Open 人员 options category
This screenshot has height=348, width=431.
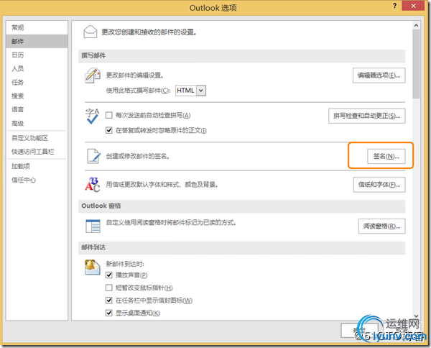(37, 68)
